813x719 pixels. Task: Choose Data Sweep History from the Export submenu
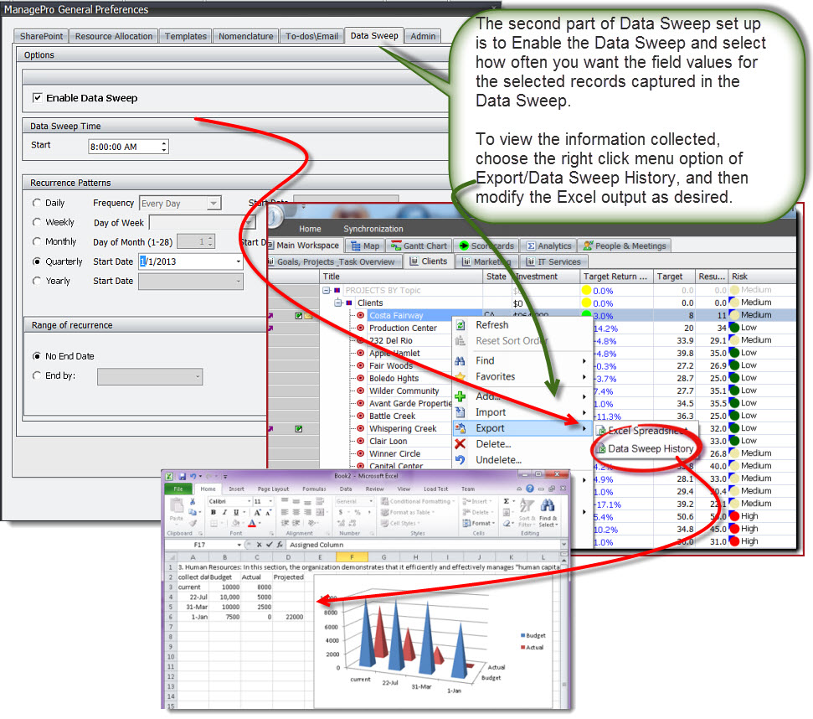tap(646, 448)
